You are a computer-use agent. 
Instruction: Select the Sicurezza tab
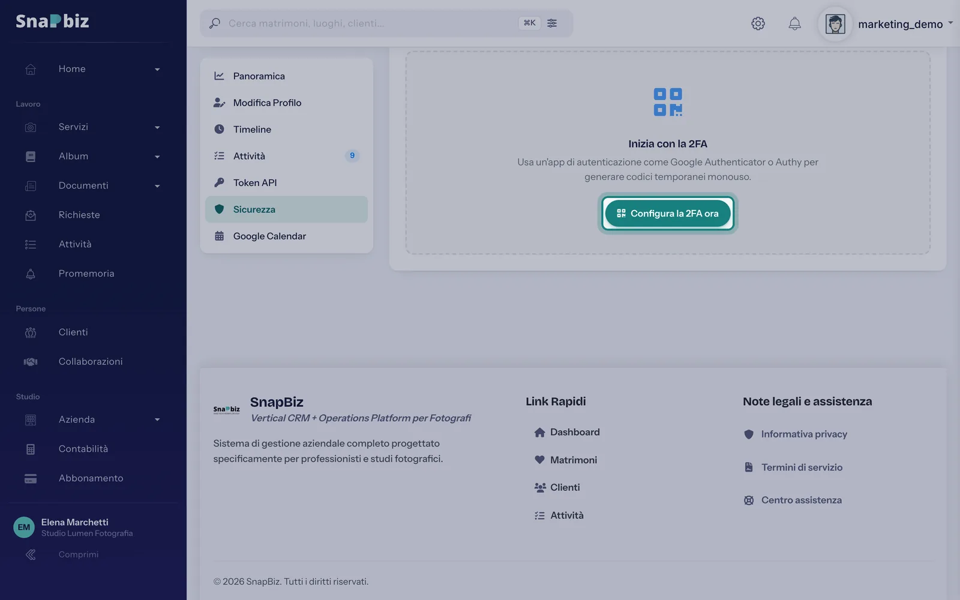coord(286,209)
